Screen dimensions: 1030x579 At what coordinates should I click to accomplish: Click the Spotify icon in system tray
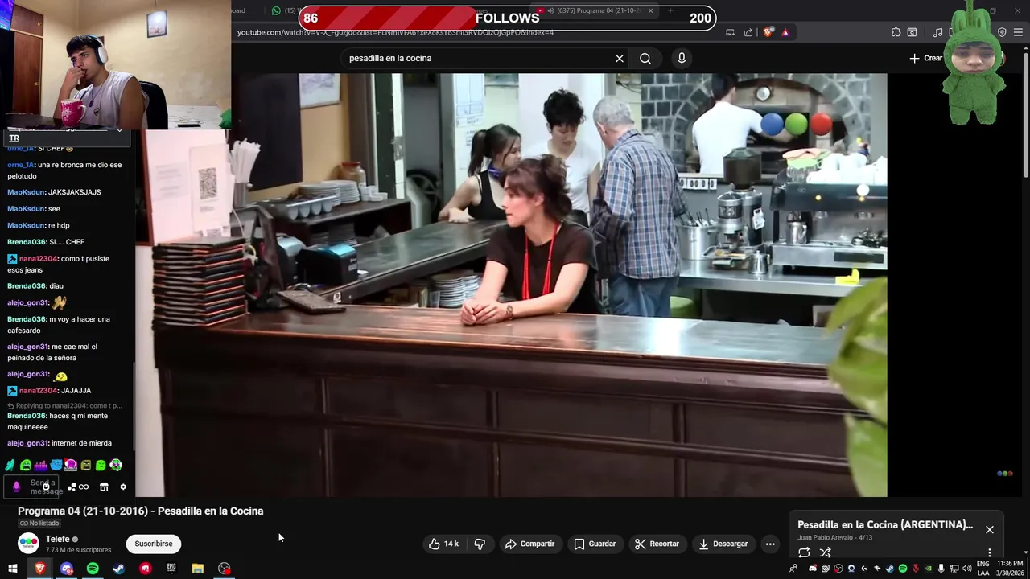(x=903, y=569)
